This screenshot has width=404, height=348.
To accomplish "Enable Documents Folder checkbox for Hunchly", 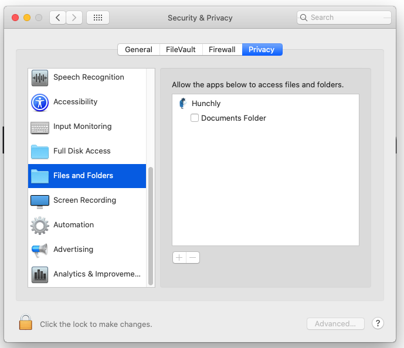I will click(x=195, y=118).
